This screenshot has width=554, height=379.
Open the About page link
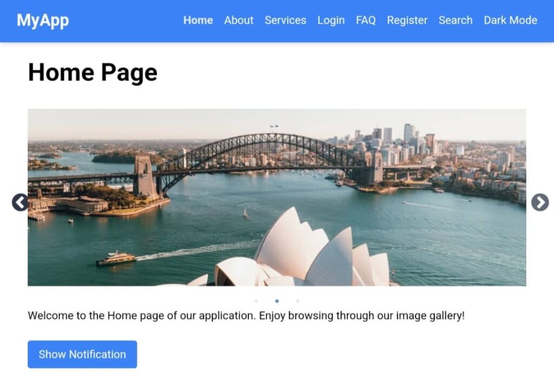[239, 21]
